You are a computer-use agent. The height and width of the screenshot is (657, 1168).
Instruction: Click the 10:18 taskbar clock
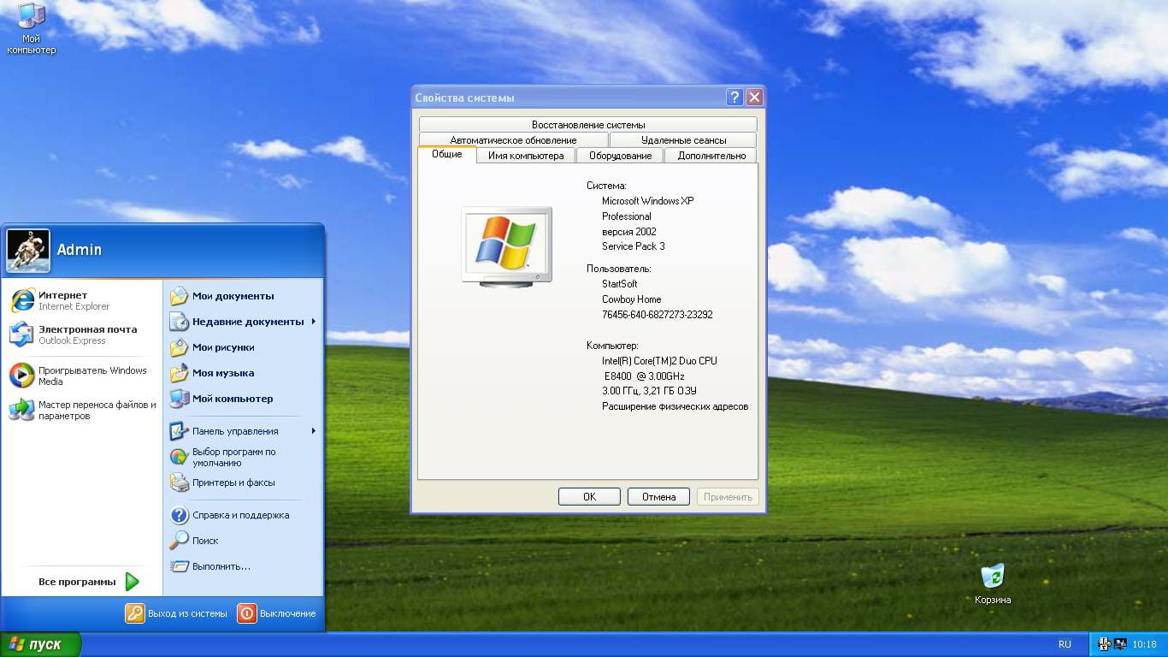[1144, 644]
